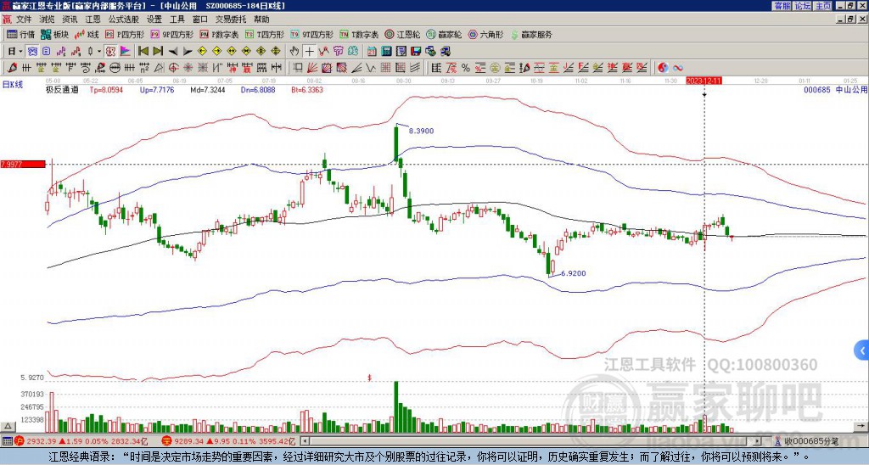The image size is (869, 465).
Task: Expand the candlestick style dropdown arrow
Action: point(99,52)
